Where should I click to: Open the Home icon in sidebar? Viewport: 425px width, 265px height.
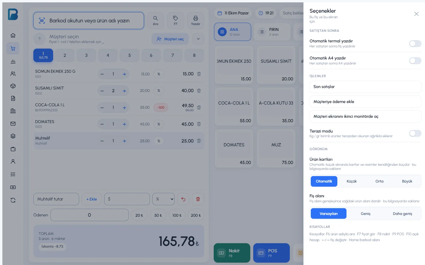(x=13, y=35)
